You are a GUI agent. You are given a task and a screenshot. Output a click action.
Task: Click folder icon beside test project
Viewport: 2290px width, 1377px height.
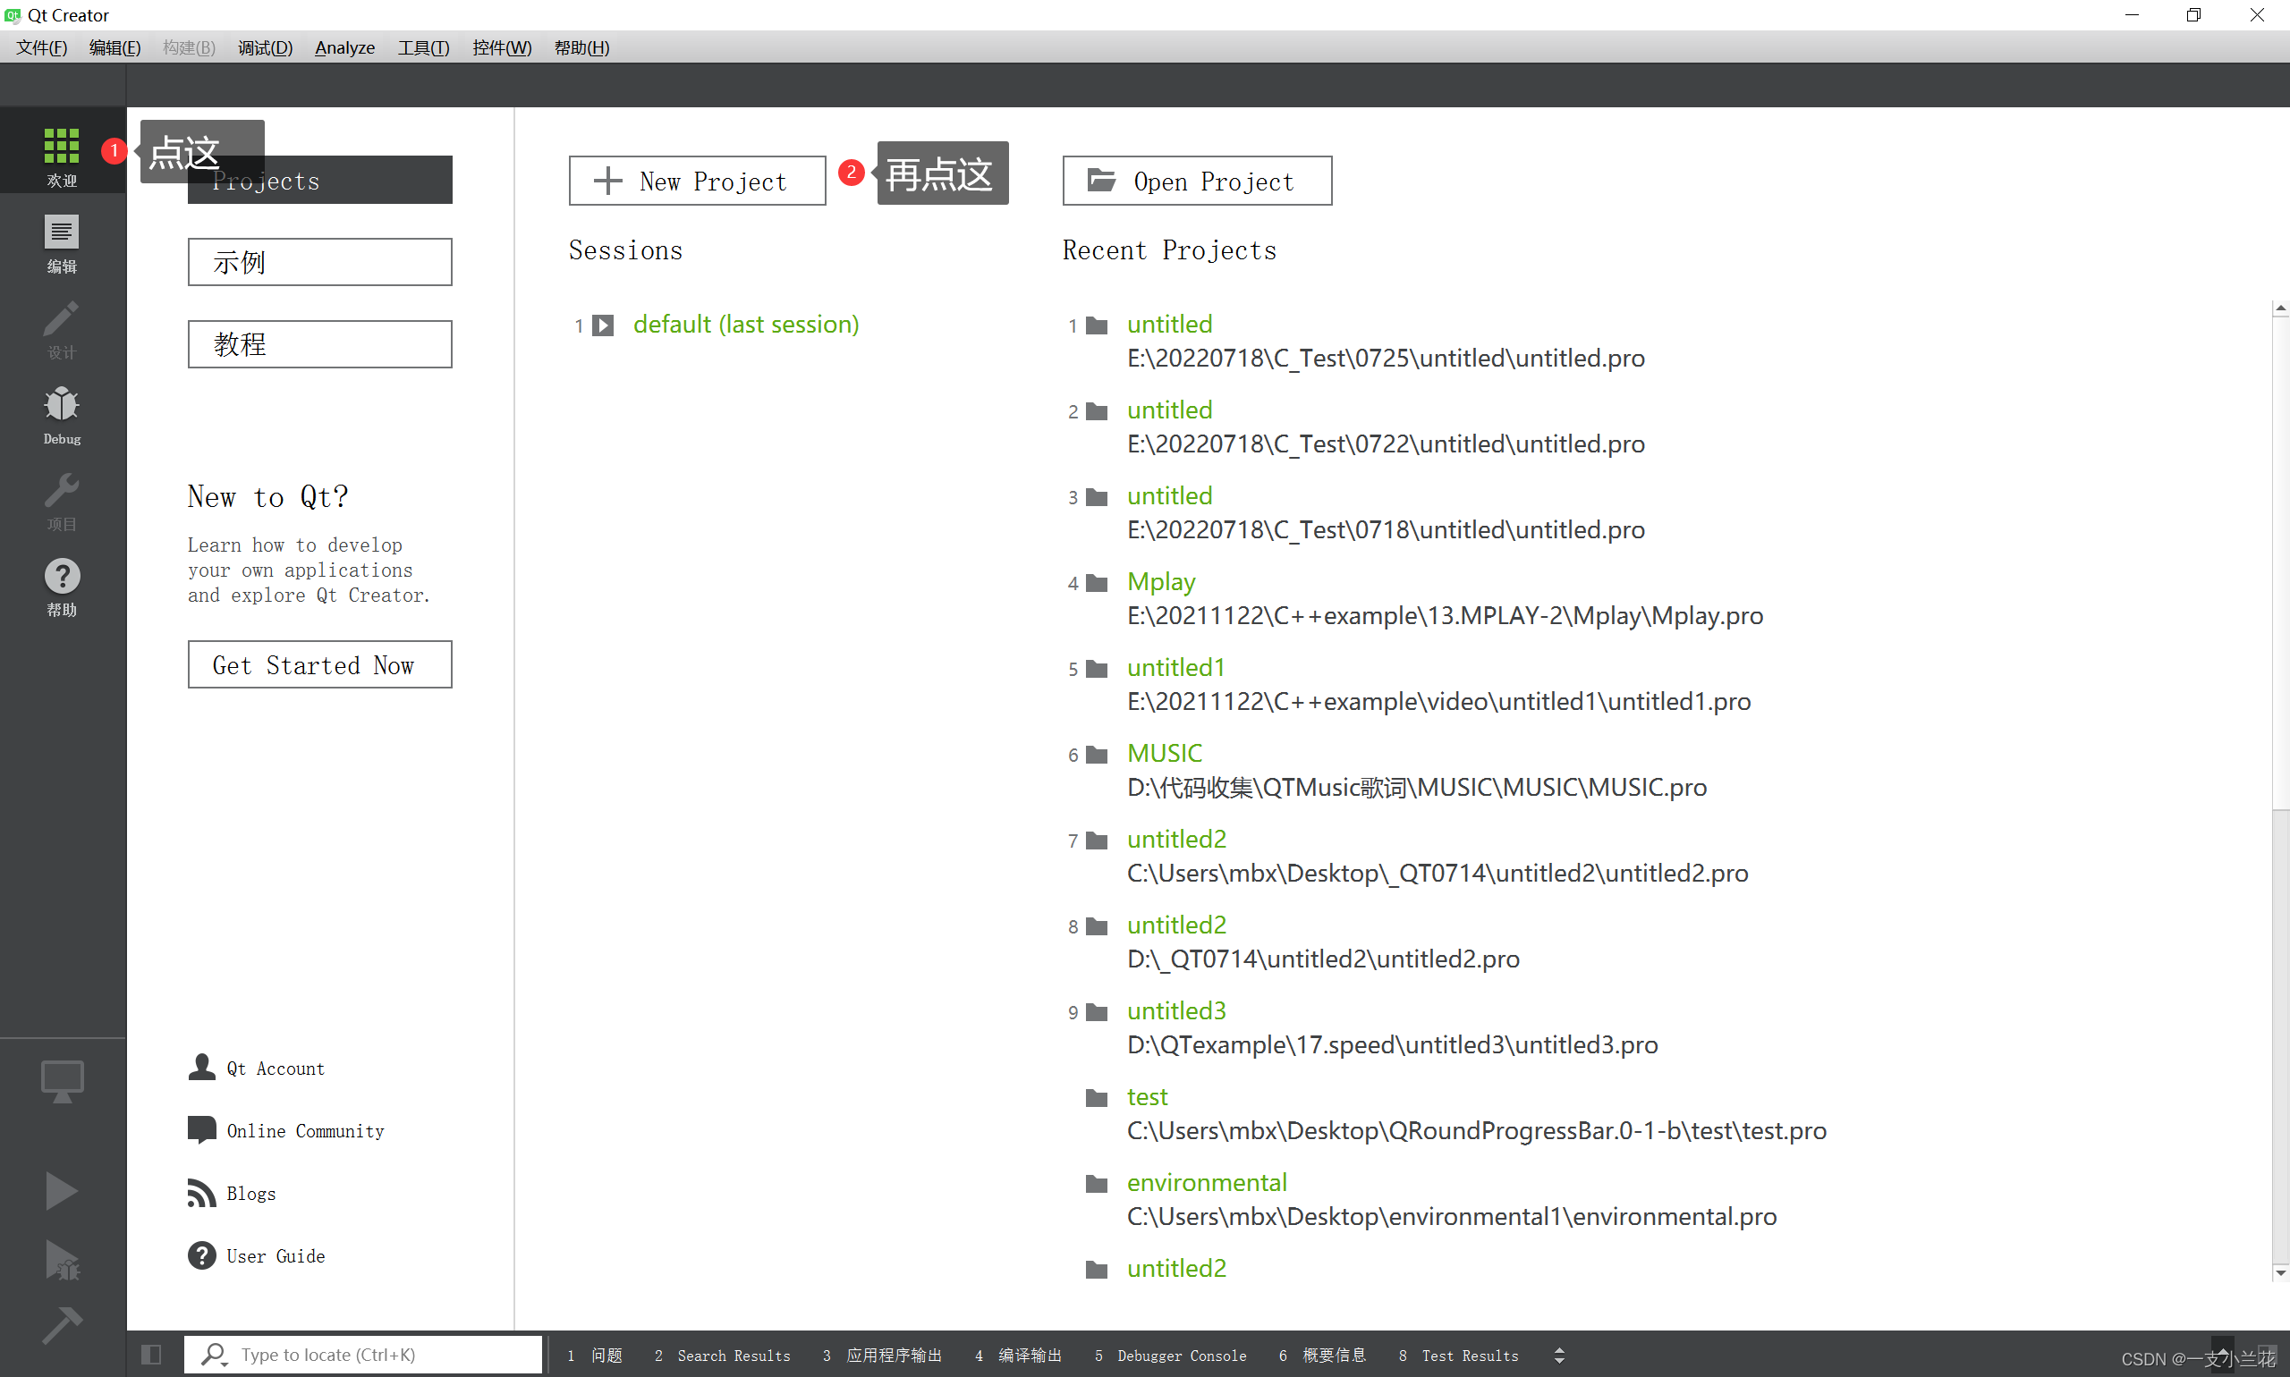pos(1097,1098)
